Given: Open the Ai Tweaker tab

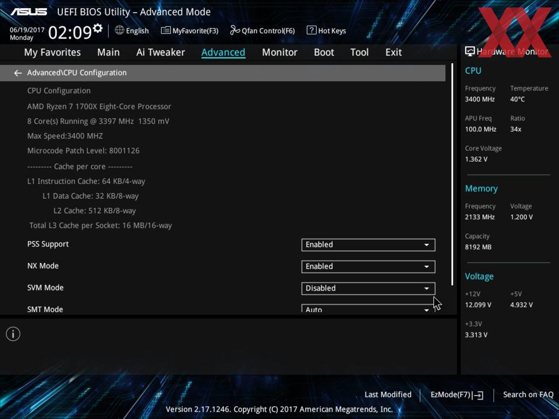Looking at the screenshot, I should tap(161, 53).
